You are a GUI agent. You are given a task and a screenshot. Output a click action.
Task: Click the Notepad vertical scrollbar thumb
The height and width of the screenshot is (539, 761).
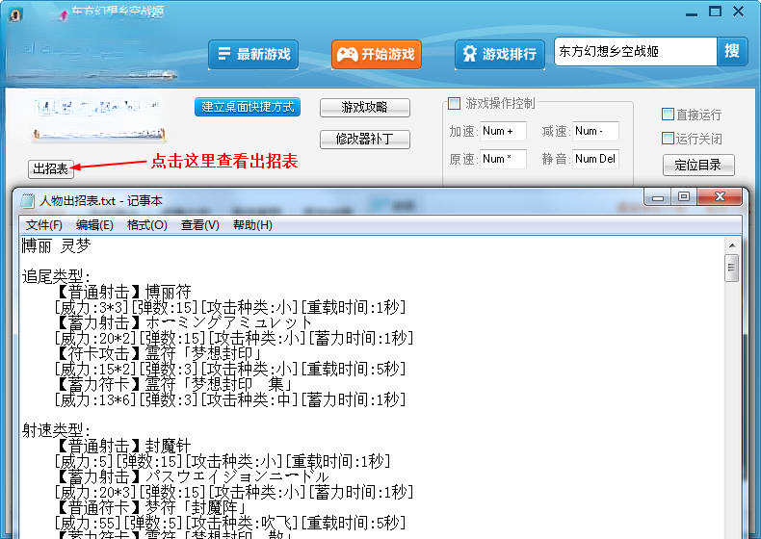point(732,268)
